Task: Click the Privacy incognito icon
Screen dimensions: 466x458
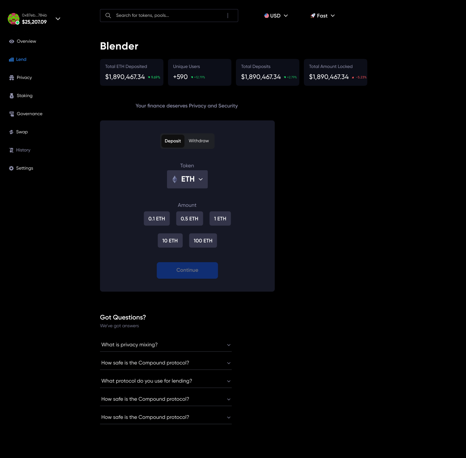Action: tap(12, 78)
